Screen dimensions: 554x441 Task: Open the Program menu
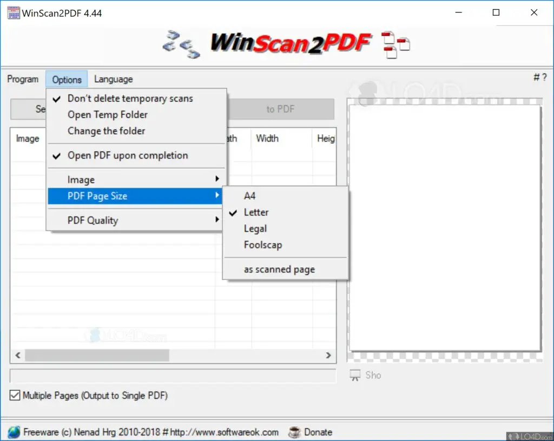pyautogui.click(x=23, y=79)
